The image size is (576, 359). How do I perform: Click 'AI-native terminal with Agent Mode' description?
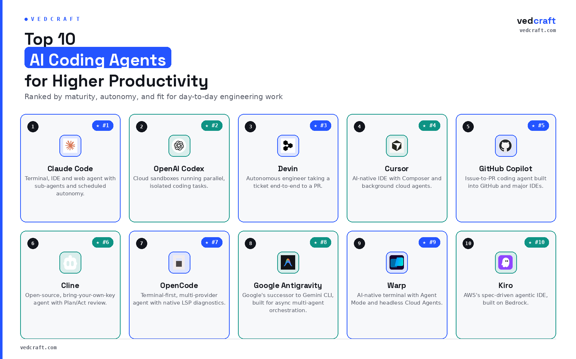pos(397,299)
